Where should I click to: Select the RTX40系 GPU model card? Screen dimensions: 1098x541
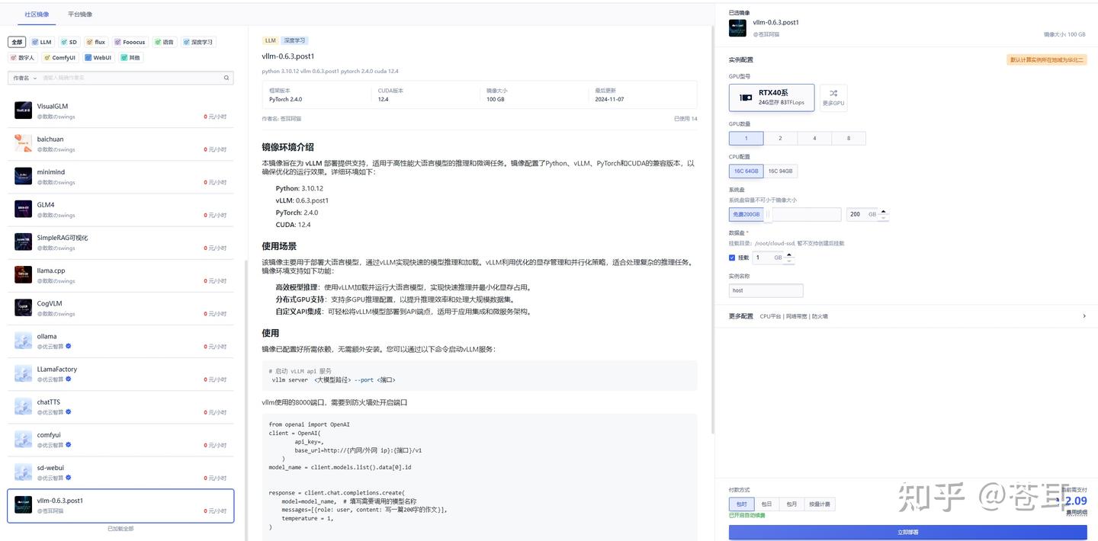point(772,98)
